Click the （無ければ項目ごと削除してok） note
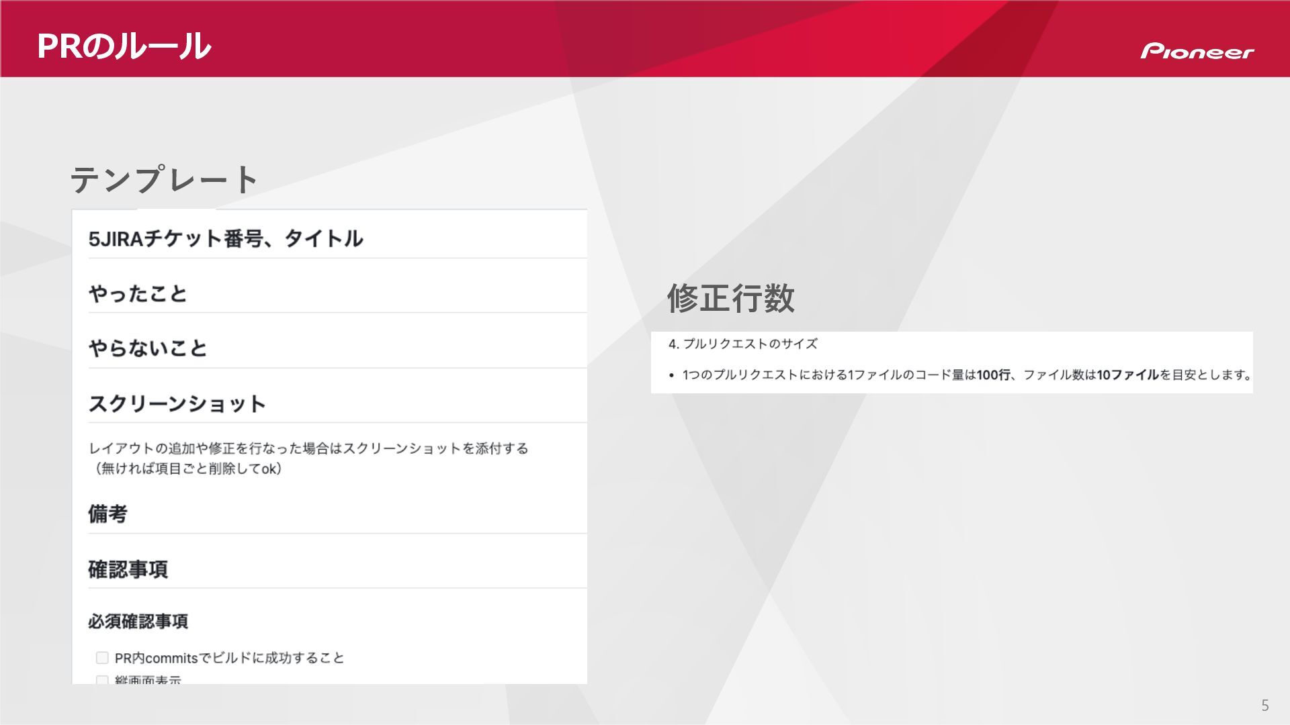Image resolution: width=1290 pixels, height=725 pixels. [x=187, y=469]
